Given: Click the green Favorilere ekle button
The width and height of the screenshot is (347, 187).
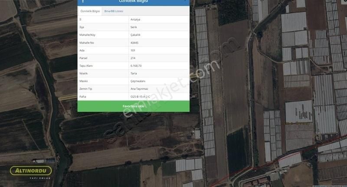Looking at the screenshot, I should [x=134, y=106].
